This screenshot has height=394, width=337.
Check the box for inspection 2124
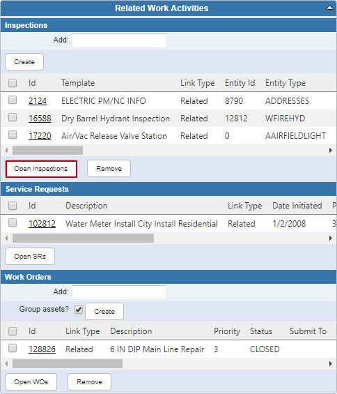coord(13,100)
